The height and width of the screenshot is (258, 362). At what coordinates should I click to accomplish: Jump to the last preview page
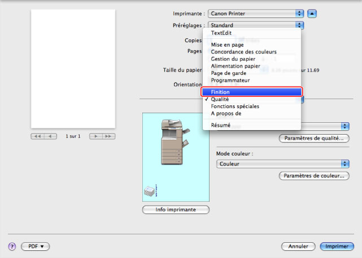coord(108,136)
